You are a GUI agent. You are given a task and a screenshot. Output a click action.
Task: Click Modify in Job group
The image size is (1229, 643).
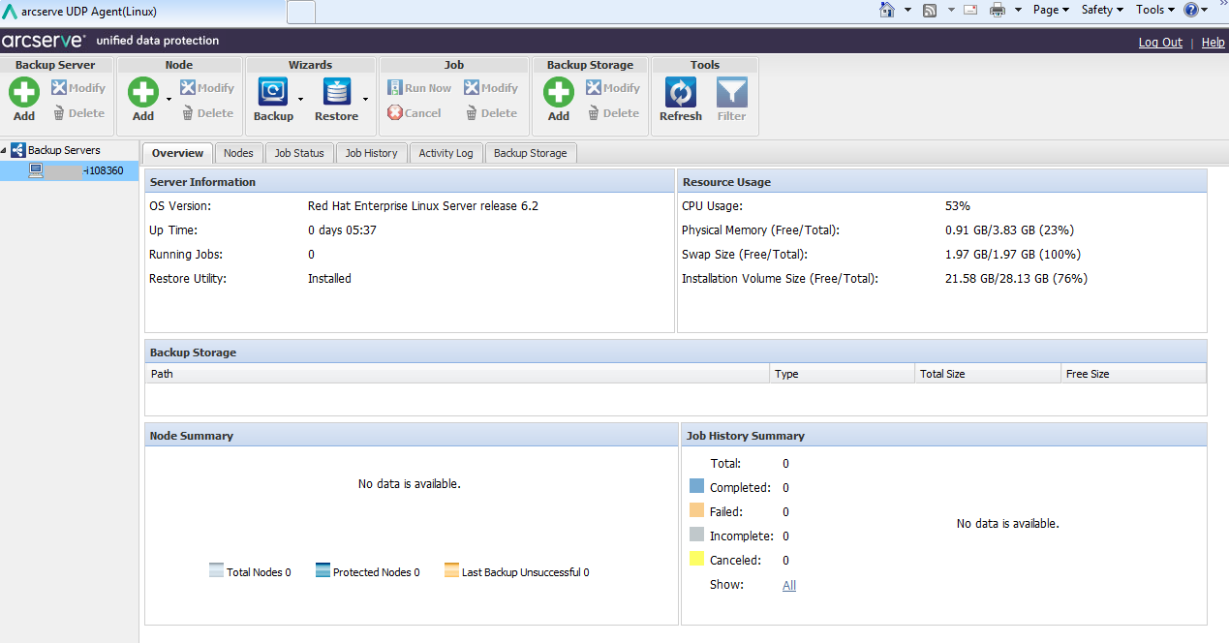491,88
